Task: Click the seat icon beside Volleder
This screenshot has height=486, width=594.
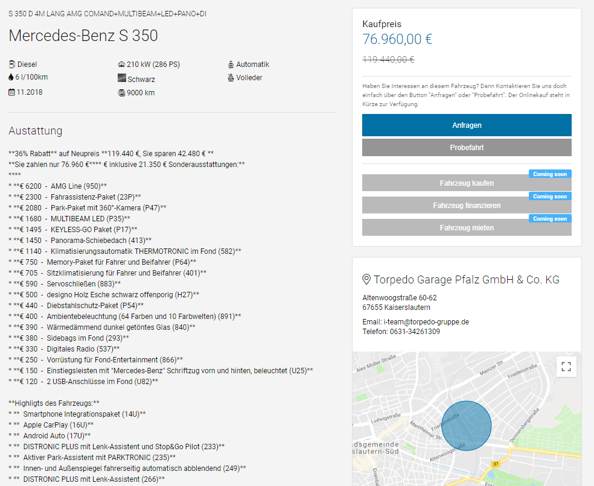Action: point(231,78)
